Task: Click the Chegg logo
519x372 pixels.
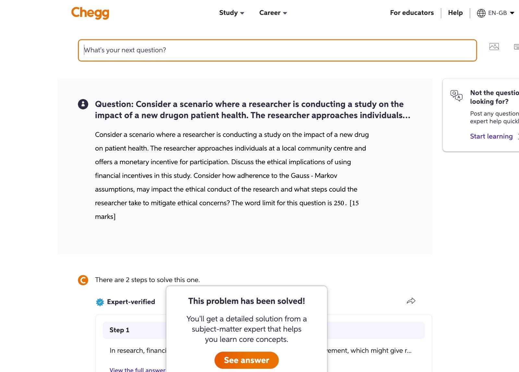Action: 90,13
